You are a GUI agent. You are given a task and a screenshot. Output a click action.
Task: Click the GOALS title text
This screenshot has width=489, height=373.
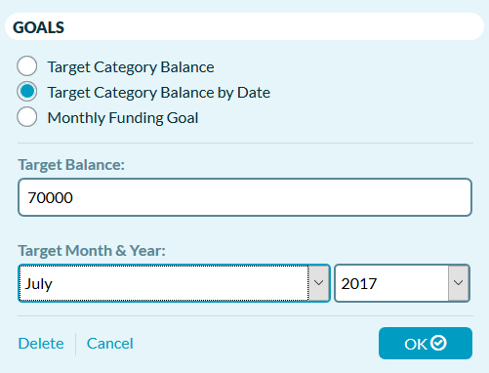point(39,27)
